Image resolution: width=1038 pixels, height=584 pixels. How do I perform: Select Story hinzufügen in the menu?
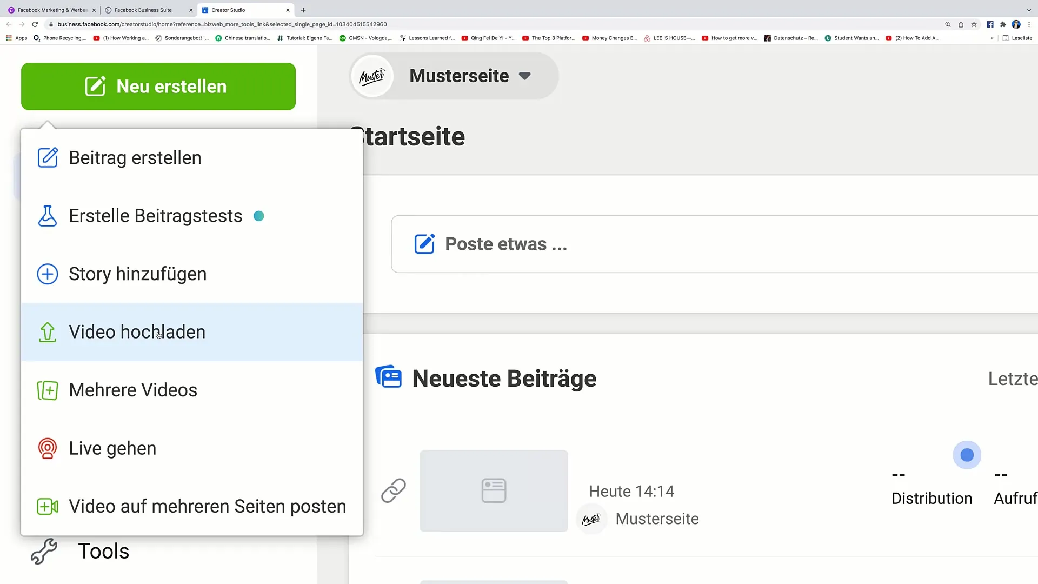click(191, 274)
